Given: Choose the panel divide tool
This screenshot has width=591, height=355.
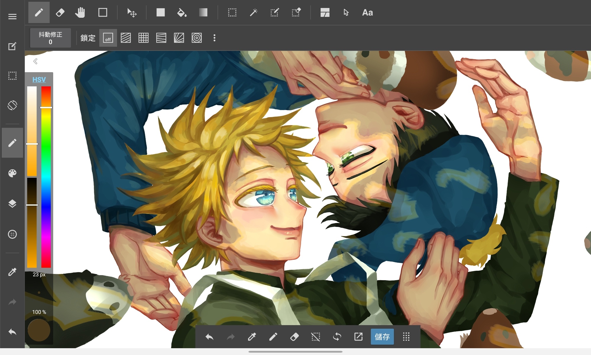Looking at the screenshot, I should [x=325, y=12].
